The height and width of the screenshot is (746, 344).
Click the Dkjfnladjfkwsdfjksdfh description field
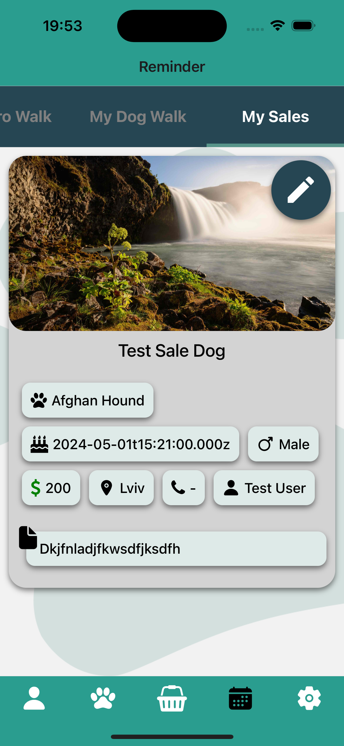click(176, 549)
